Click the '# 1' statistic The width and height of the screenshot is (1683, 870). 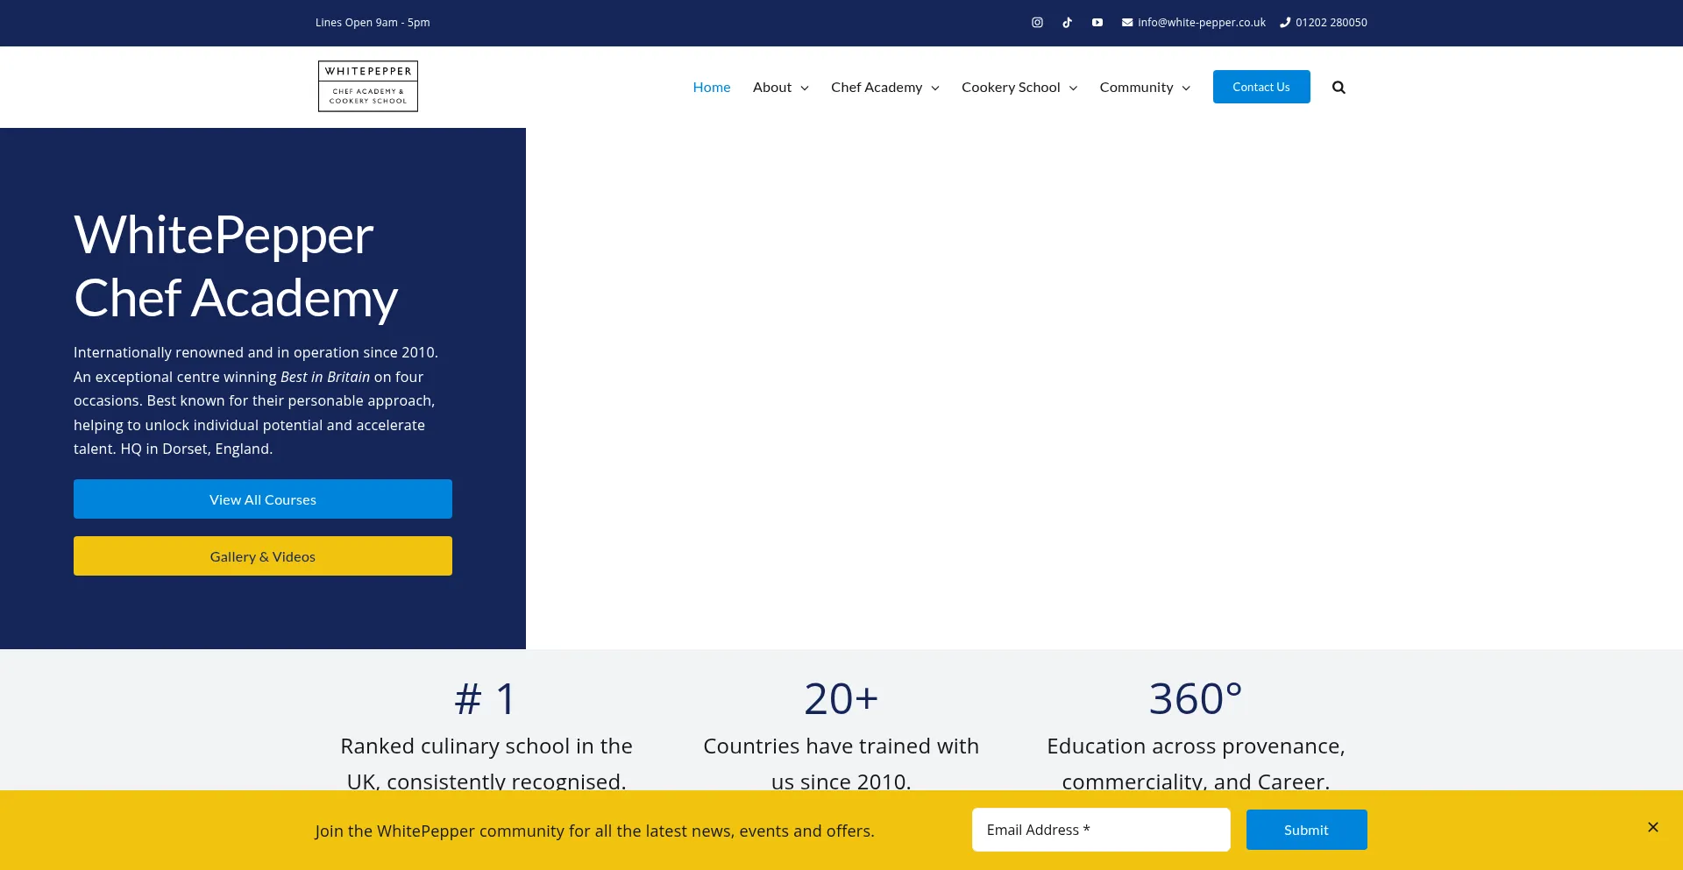[486, 698]
